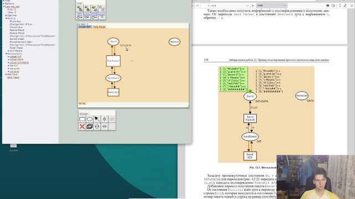The image size is (355, 199).
Task: Click 'var n k' declaration text
Action: (x=13, y=65)
